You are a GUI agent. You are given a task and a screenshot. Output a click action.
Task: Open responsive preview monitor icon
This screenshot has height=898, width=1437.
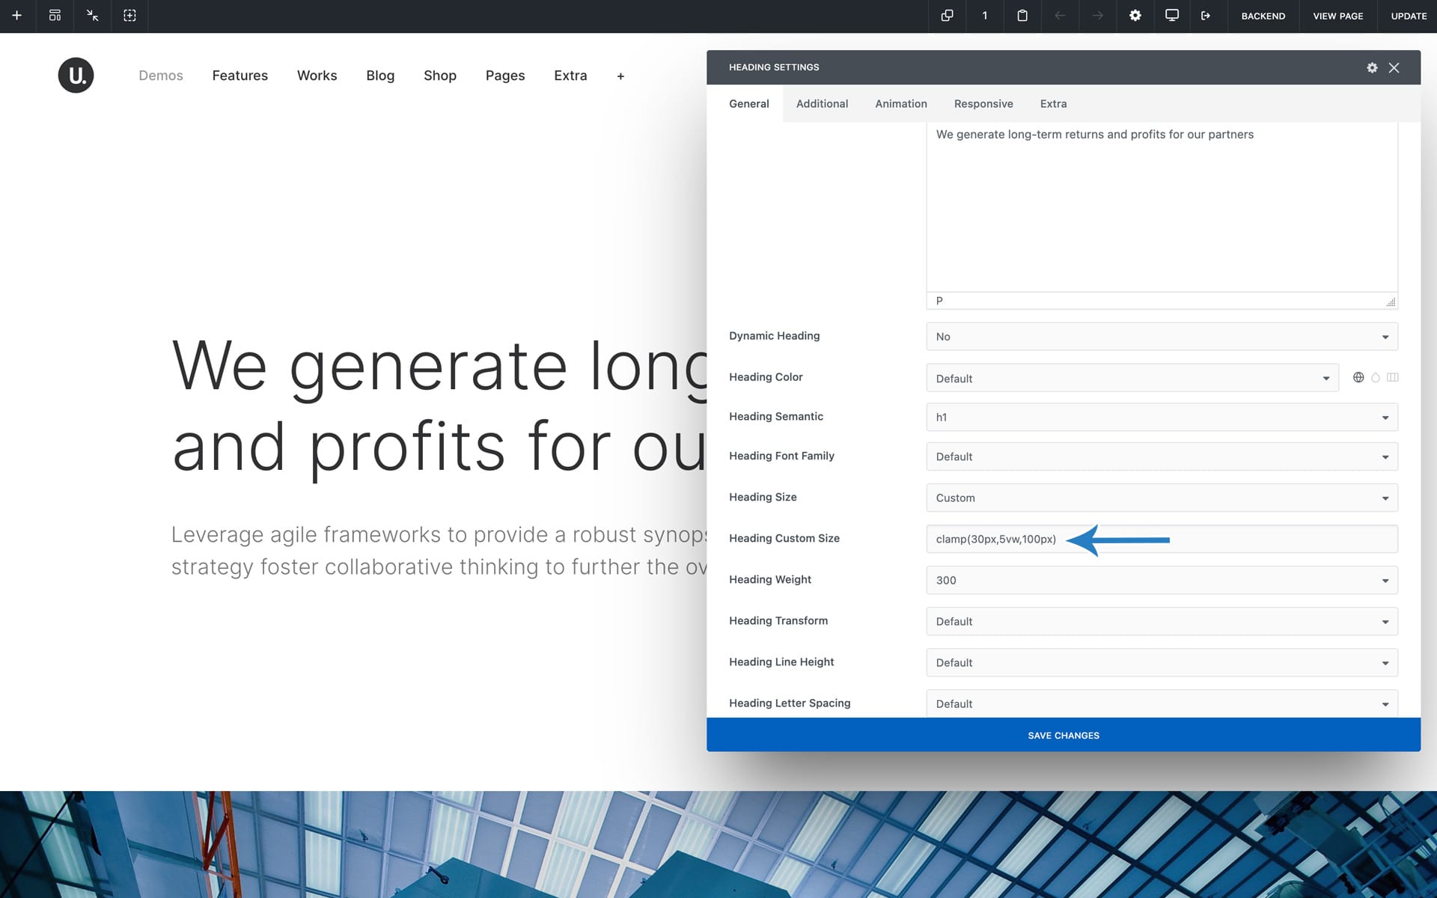click(1172, 16)
